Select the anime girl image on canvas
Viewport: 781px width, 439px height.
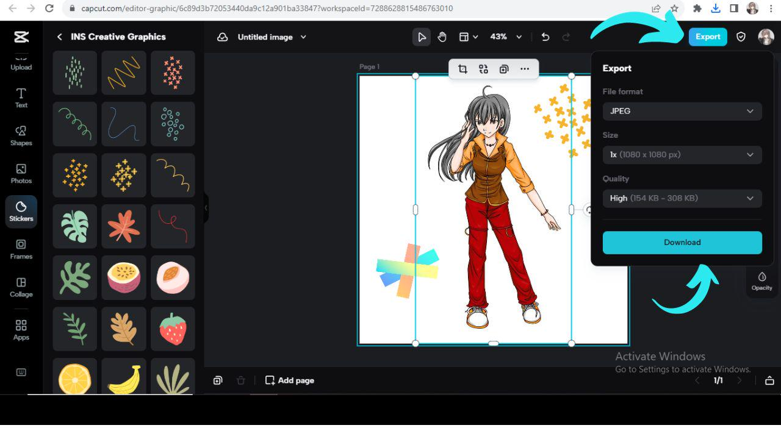[494, 210]
